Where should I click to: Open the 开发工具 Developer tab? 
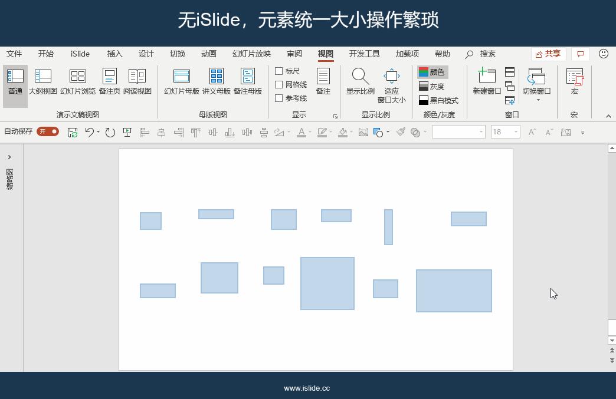[x=365, y=54]
